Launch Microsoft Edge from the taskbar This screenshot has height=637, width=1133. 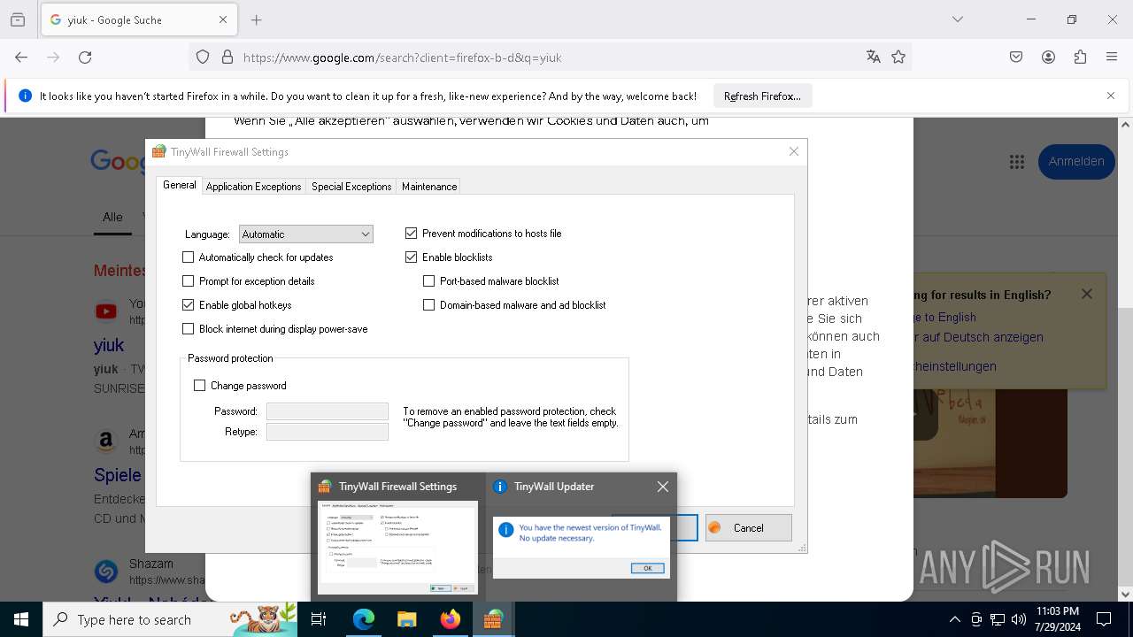click(x=364, y=619)
